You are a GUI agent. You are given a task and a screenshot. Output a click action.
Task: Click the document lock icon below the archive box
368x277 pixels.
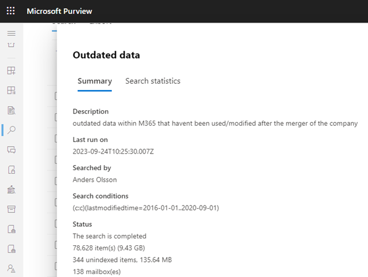[11, 229]
